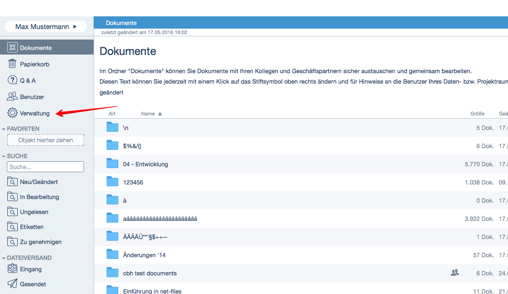The height and width of the screenshot is (294, 508).
Task: Open the Q & A question mark icon
Action: pyautogui.click(x=12, y=80)
